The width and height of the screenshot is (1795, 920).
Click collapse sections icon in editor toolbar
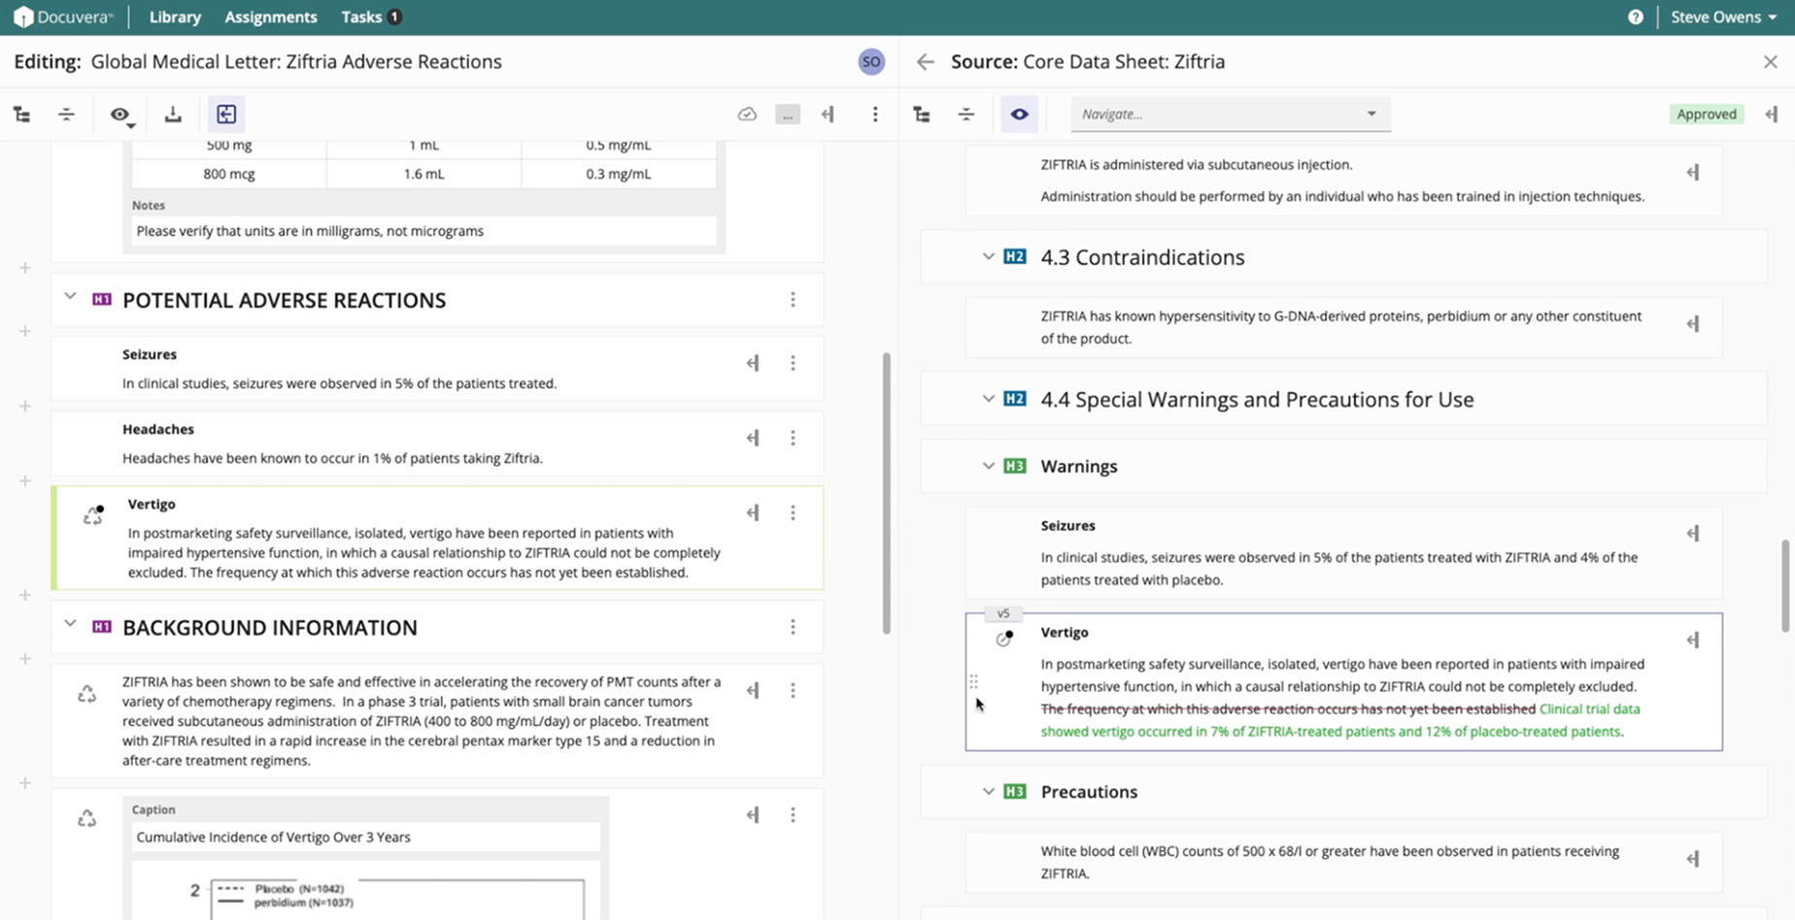[x=66, y=115]
